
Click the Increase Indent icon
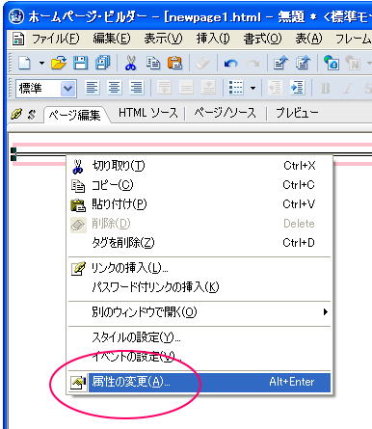tap(297, 88)
